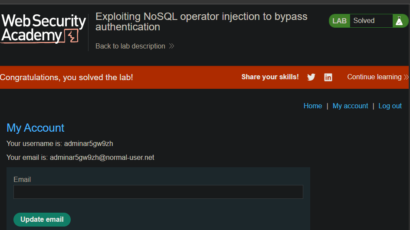410x230 pixels.
Task: Click the lab flask icon
Action: [399, 21]
